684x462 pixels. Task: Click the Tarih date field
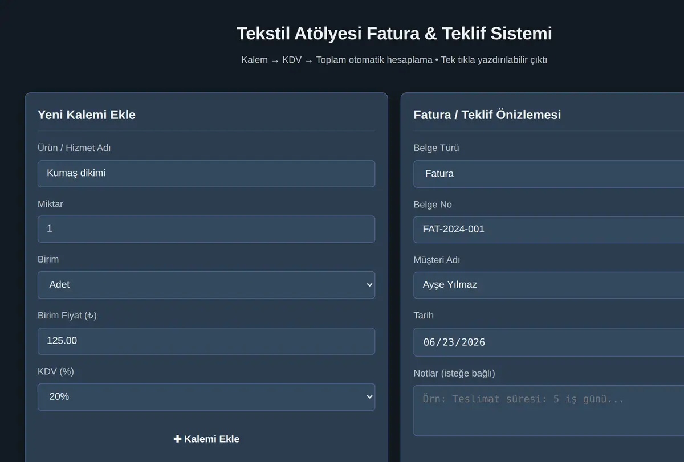548,342
